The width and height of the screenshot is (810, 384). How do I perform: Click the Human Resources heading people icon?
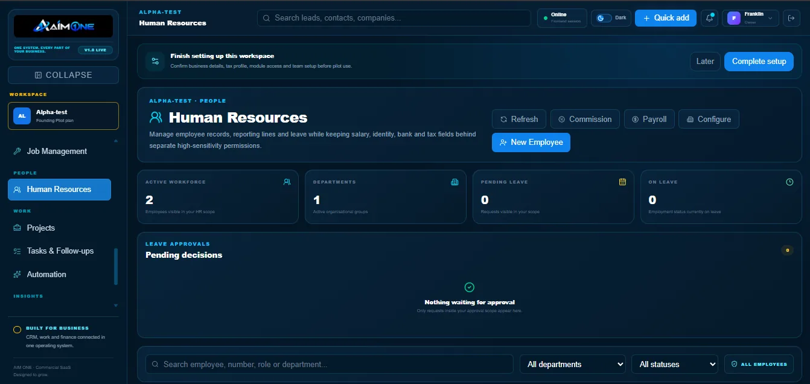coord(156,117)
